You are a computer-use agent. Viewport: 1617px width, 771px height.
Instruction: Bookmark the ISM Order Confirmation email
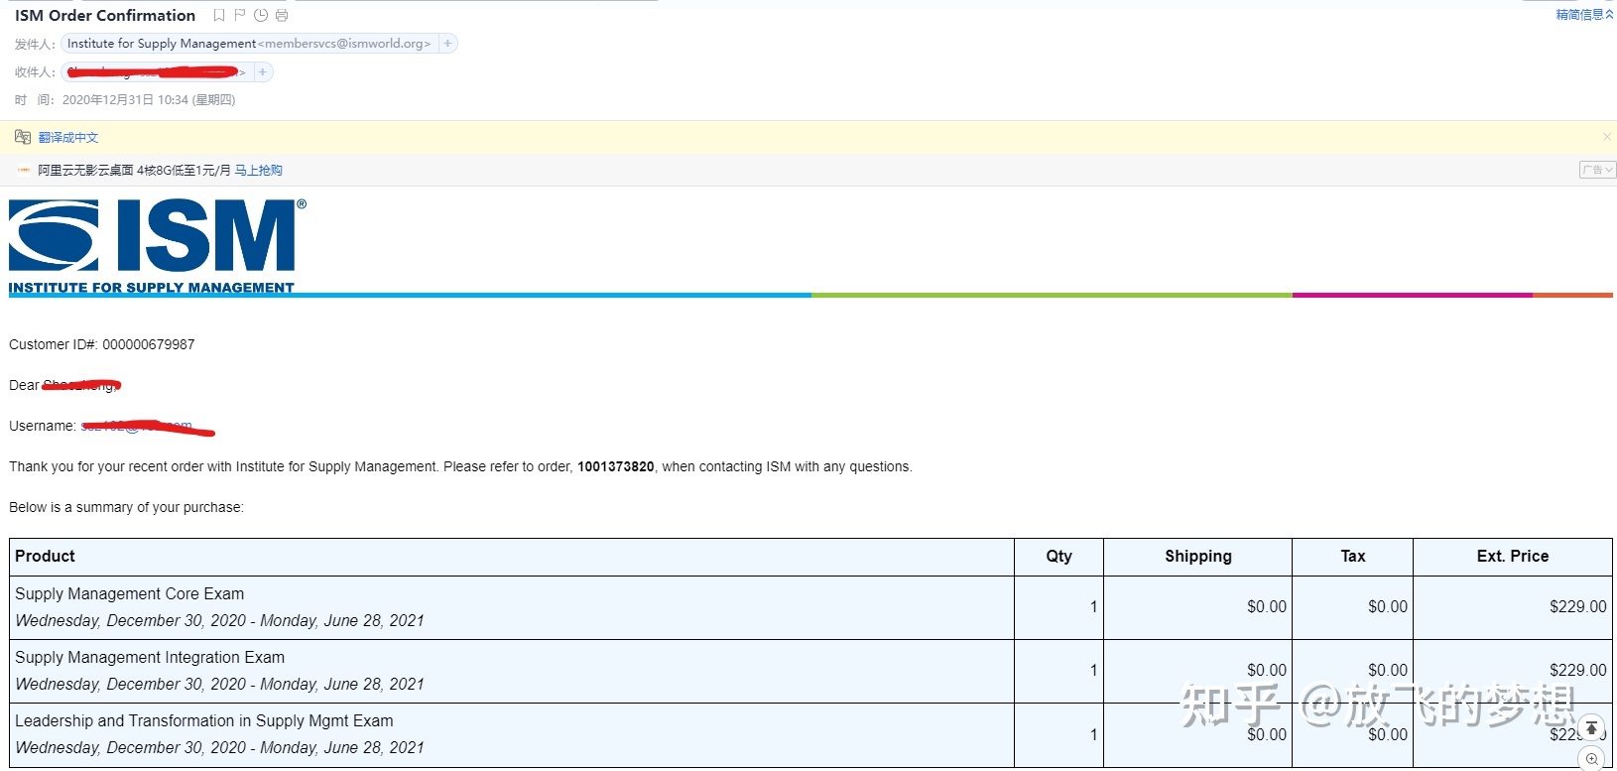tap(219, 15)
